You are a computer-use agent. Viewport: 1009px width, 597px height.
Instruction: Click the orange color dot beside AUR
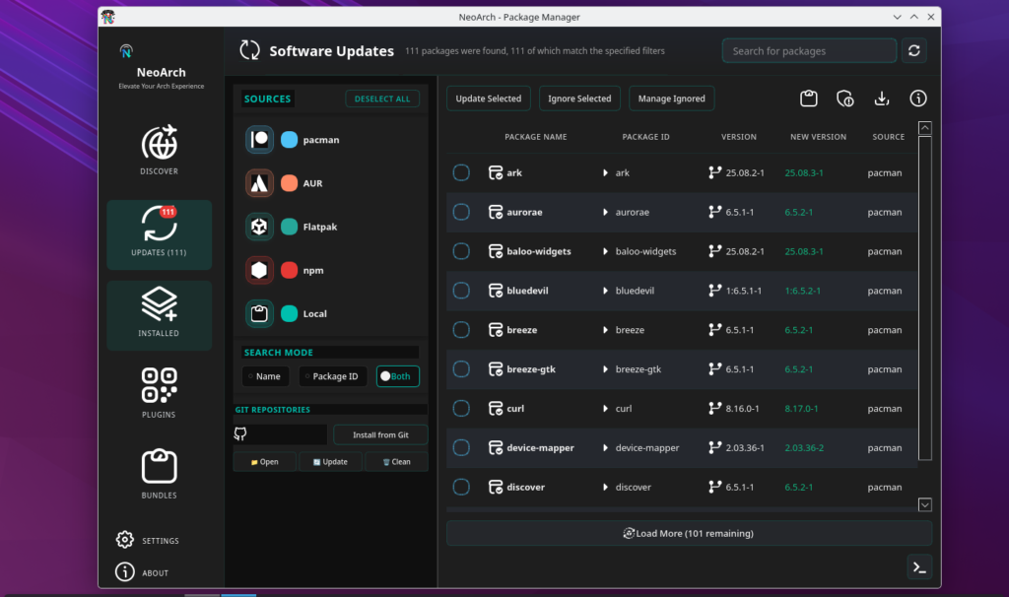pos(288,182)
